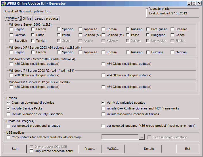
Task: Check Korean in the w2k3-x64 group
Action: coord(103,52)
